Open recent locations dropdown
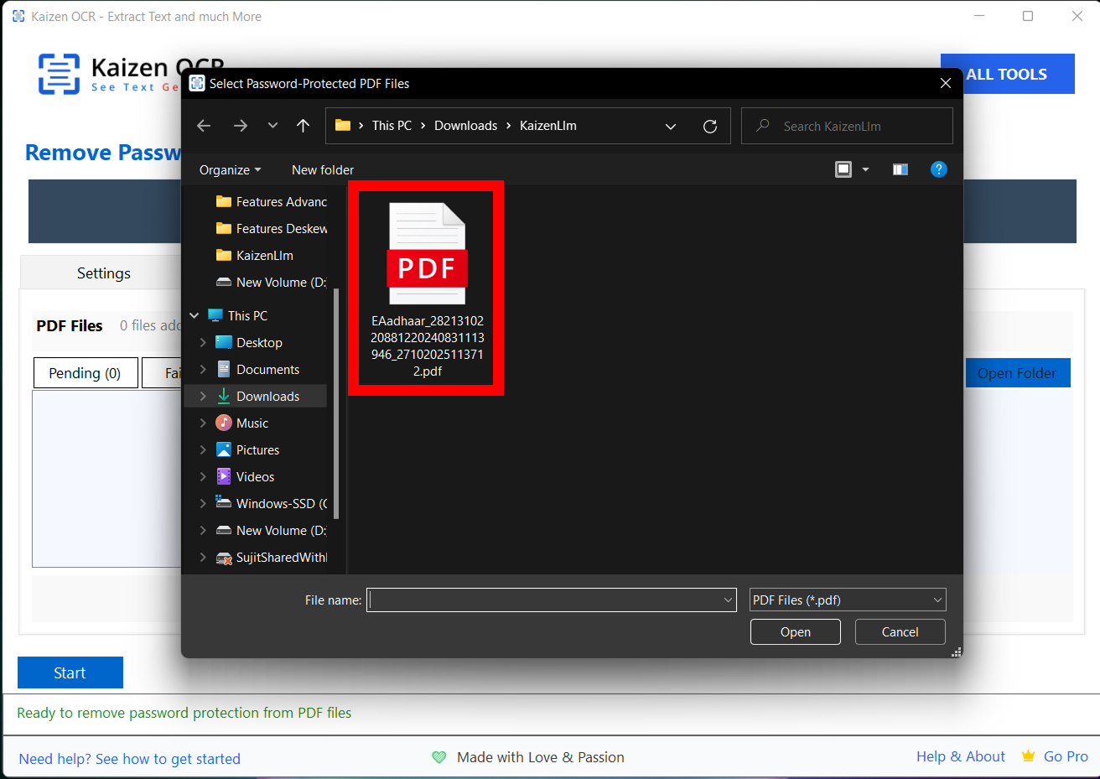Viewport: 1100px width, 779px height. coord(272,126)
